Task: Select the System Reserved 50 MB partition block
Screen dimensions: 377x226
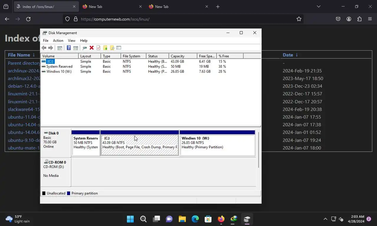Action: [86, 143]
